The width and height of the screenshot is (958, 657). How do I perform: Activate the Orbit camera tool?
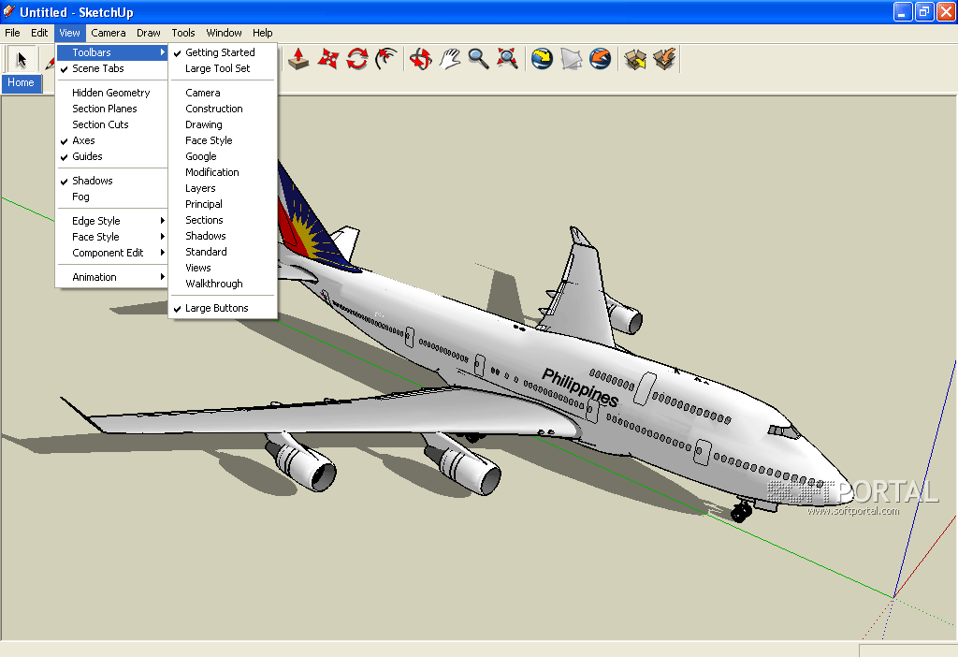click(x=421, y=59)
